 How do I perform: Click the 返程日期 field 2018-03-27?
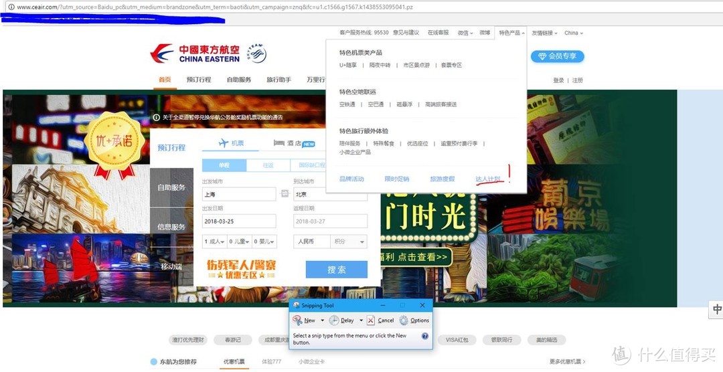(331, 221)
